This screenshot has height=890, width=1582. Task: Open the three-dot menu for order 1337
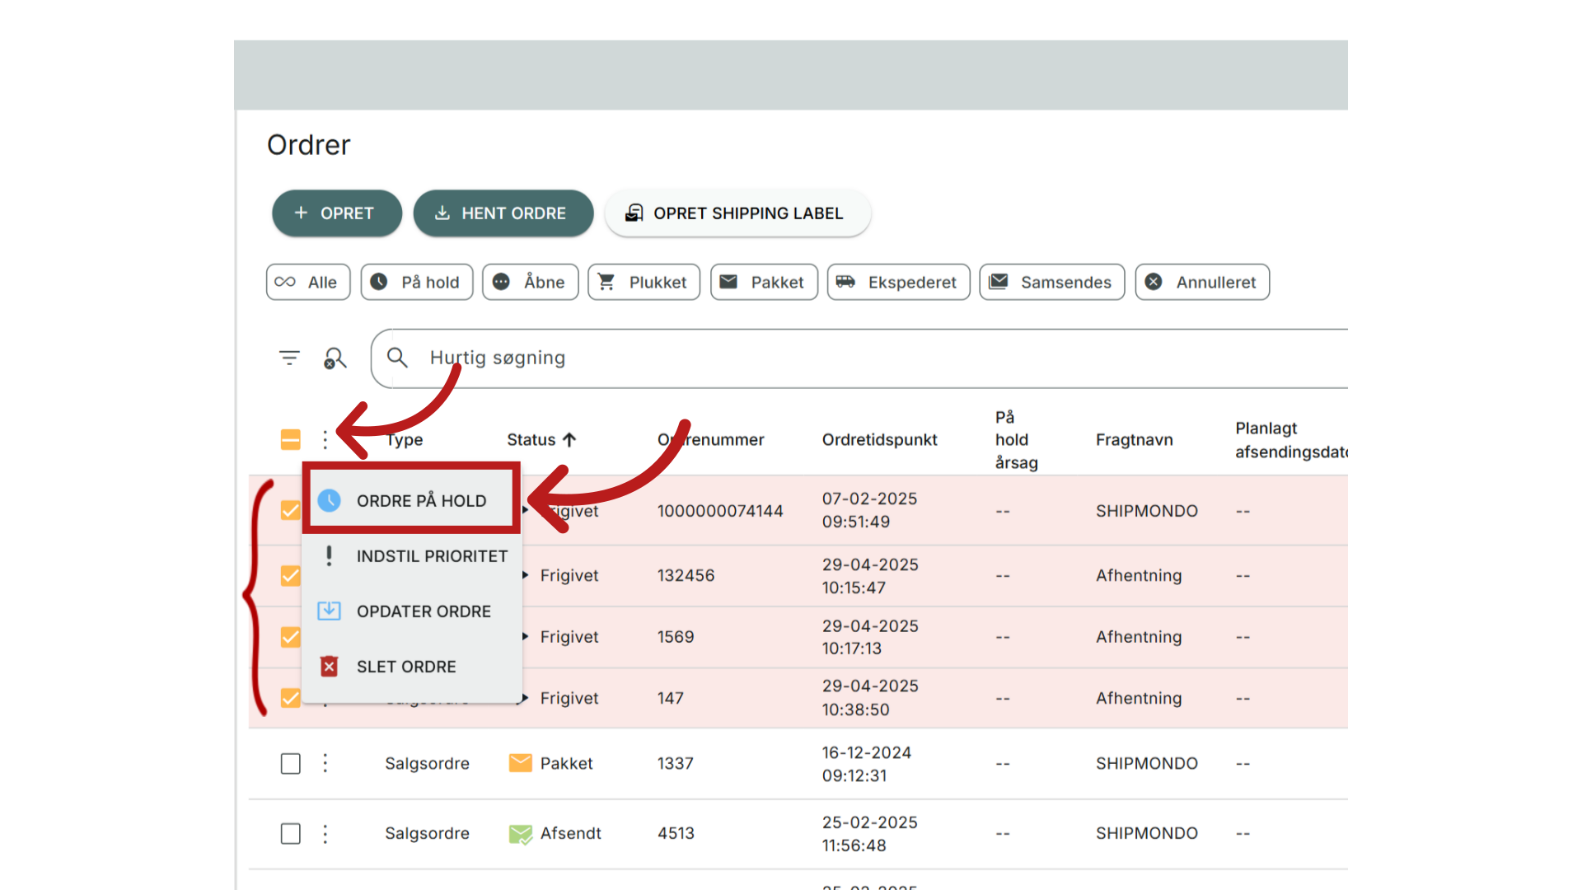(x=325, y=763)
